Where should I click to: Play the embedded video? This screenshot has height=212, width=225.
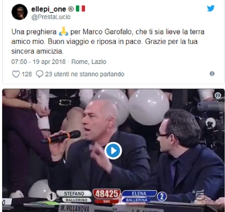pos(113,151)
